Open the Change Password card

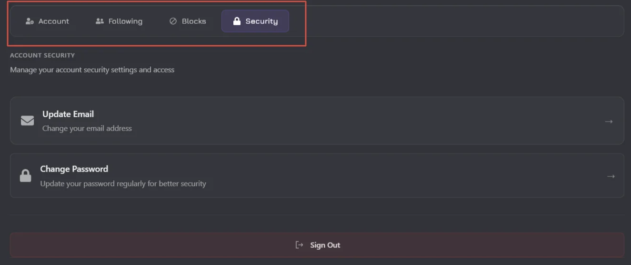[x=317, y=175]
